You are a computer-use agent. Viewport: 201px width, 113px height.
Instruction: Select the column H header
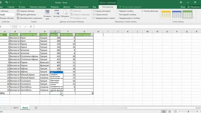[98, 31]
